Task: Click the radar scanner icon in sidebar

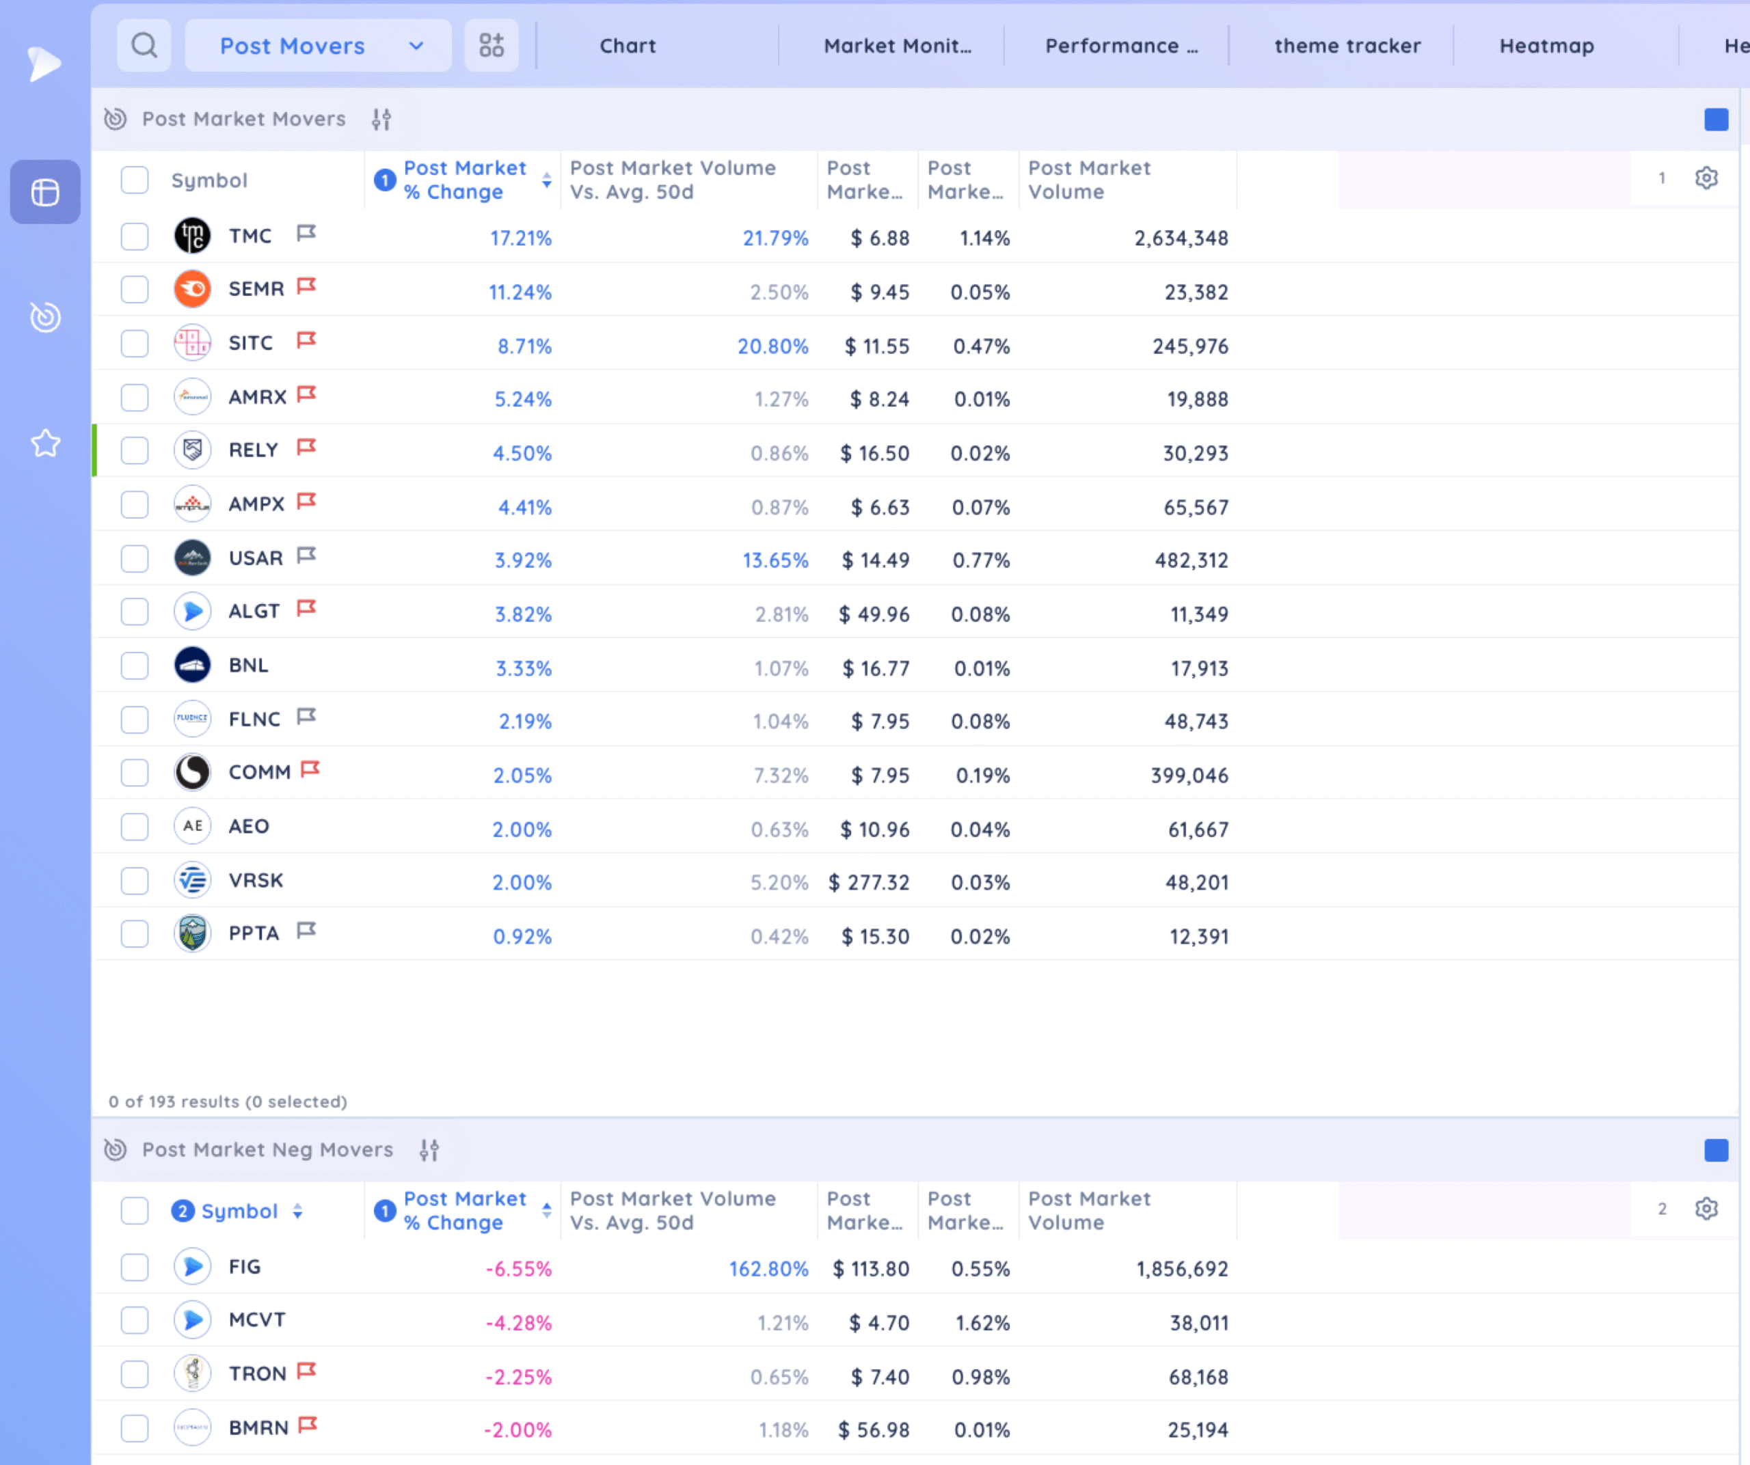Action: [x=45, y=316]
